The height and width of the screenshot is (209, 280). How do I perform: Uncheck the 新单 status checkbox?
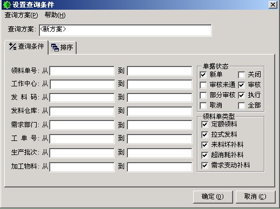click(203, 75)
